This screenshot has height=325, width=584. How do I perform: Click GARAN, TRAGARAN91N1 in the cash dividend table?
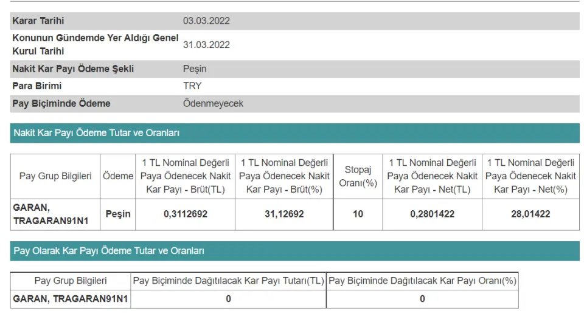point(51,214)
